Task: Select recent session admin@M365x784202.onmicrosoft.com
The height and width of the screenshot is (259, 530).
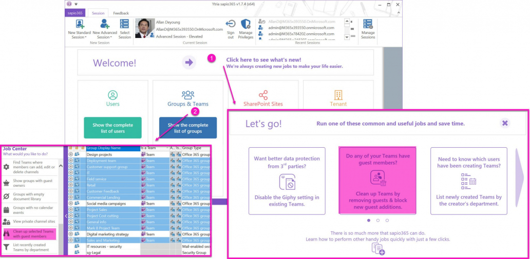Action: click(301, 34)
